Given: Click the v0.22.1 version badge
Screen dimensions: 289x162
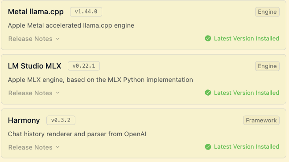Looking at the screenshot, I should point(84,66).
